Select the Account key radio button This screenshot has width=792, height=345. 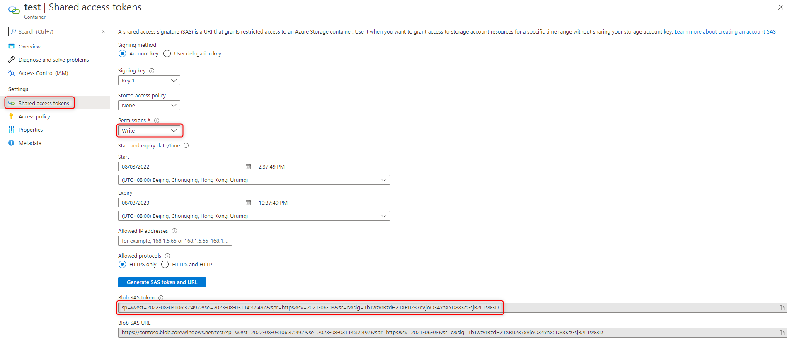122,53
